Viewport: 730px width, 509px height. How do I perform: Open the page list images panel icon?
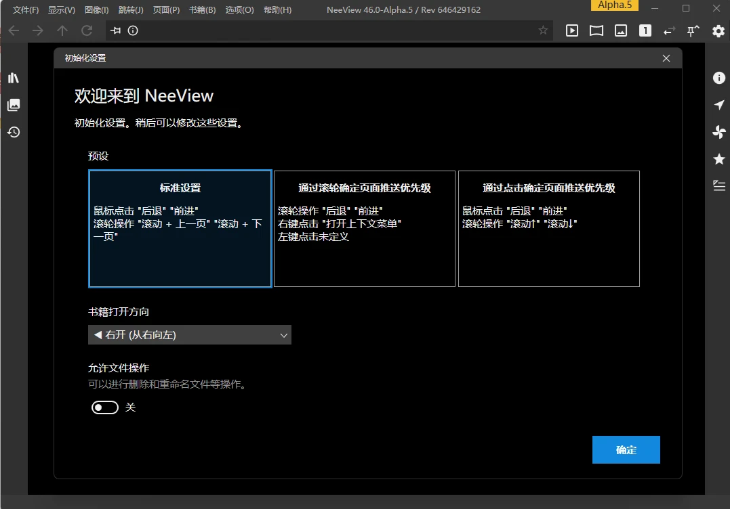coord(14,105)
